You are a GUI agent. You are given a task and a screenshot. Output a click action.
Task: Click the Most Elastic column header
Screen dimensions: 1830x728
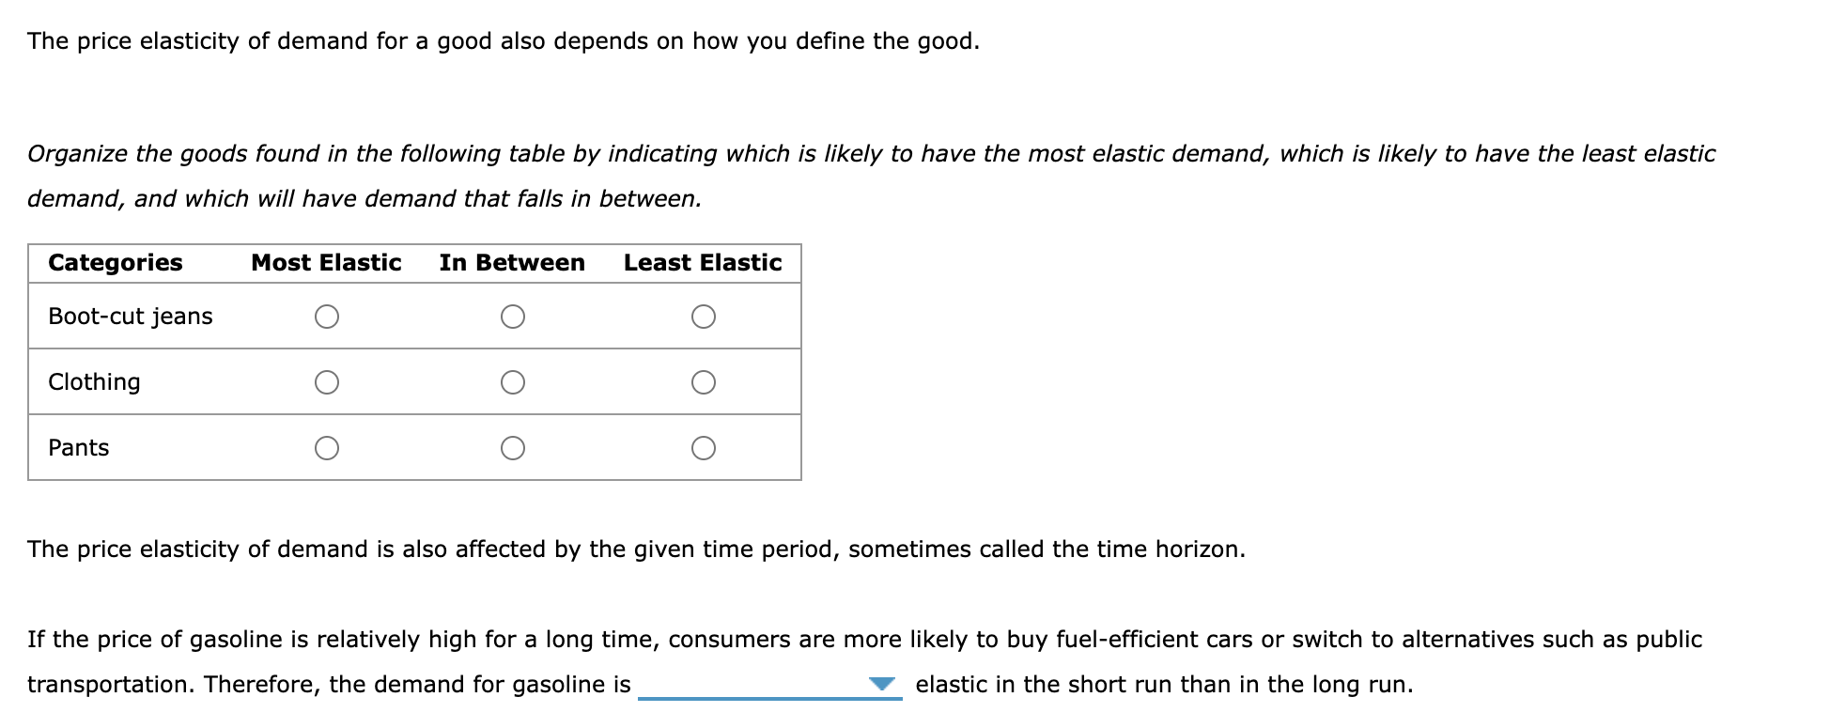pyautogui.click(x=326, y=263)
